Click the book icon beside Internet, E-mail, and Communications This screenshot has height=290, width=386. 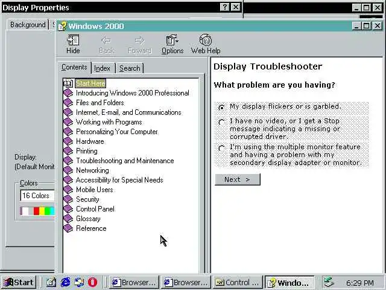68,112
